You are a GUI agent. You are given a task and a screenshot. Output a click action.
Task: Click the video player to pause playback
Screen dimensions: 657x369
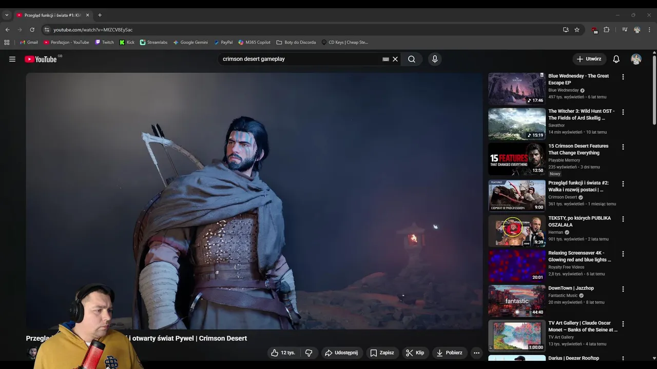click(255, 201)
